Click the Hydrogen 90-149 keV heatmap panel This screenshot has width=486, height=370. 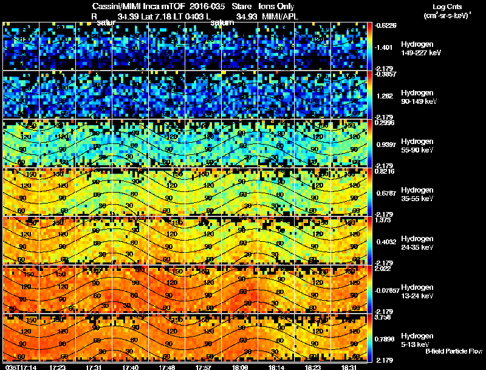[185, 95]
